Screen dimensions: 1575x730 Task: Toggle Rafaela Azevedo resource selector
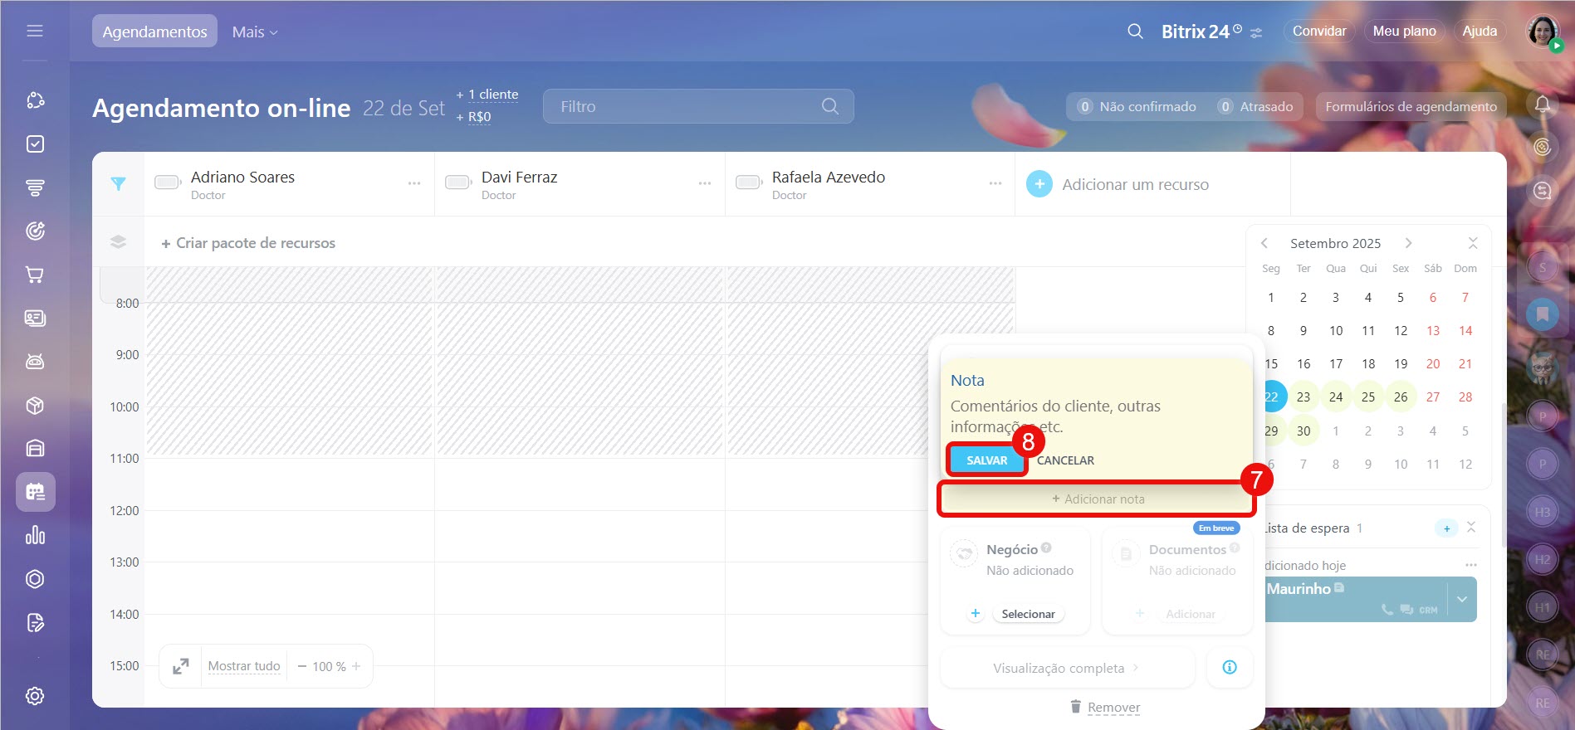pyautogui.click(x=749, y=182)
